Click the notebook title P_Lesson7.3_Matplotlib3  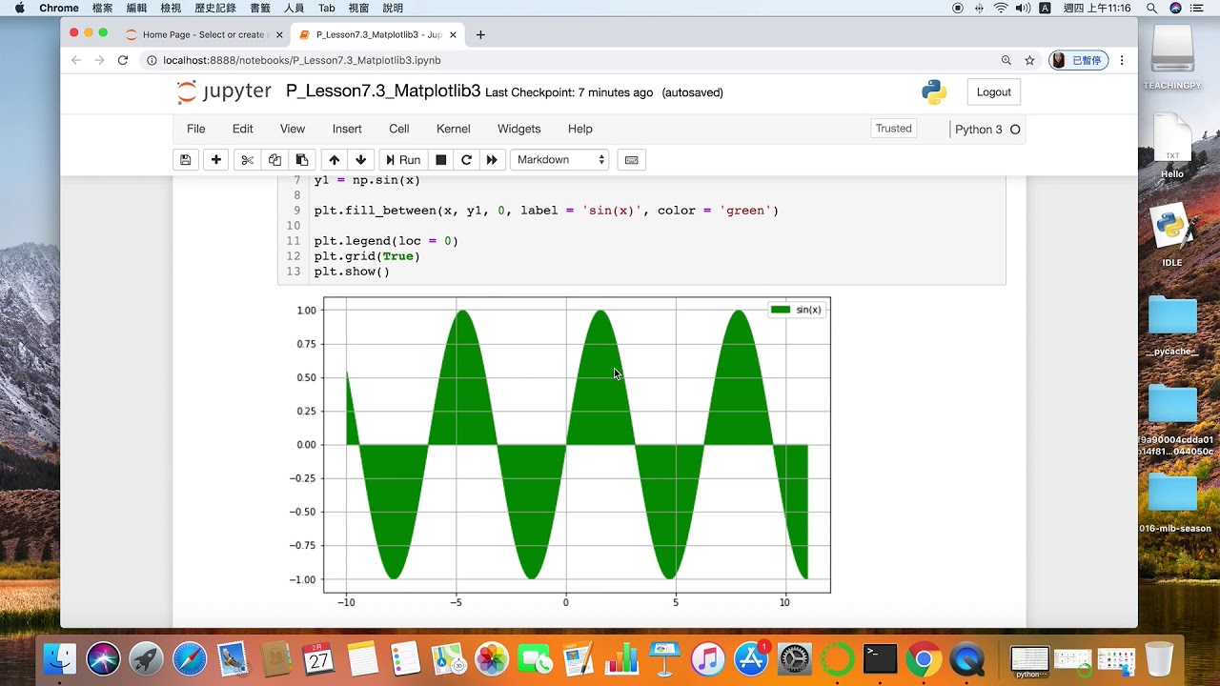(x=383, y=91)
